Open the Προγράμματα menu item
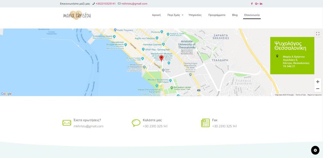 tap(217, 15)
